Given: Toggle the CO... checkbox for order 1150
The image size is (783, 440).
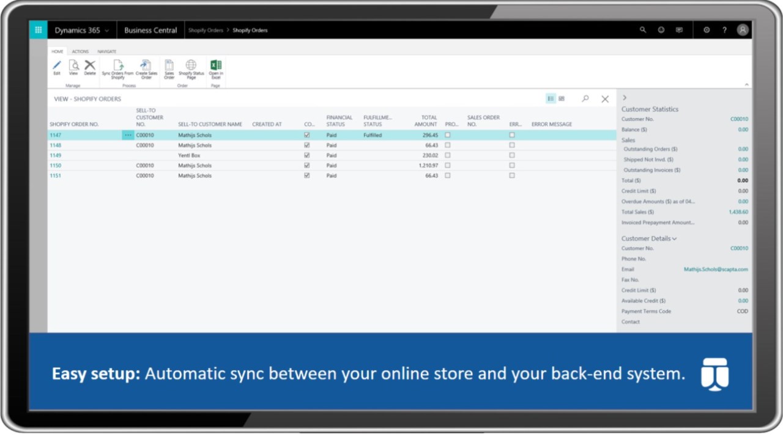Looking at the screenshot, I should tap(307, 166).
